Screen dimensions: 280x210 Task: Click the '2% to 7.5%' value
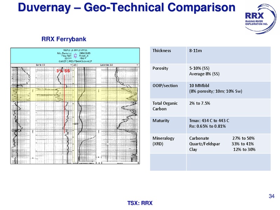(x=199, y=103)
